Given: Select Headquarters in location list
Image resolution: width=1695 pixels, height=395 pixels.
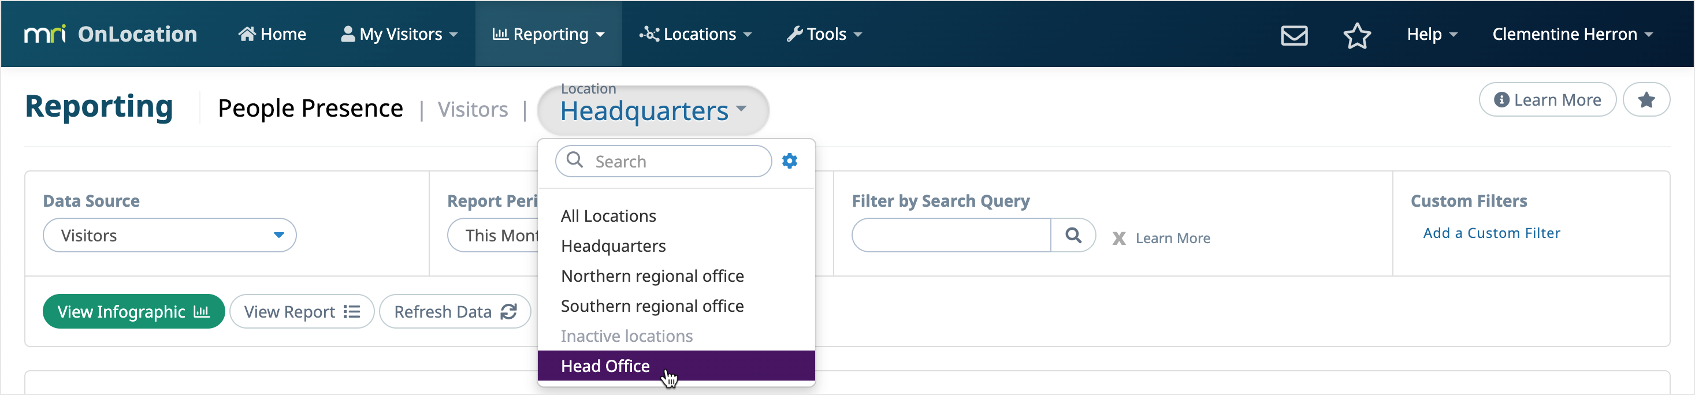Looking at the screenshot, I should point(676,246).
